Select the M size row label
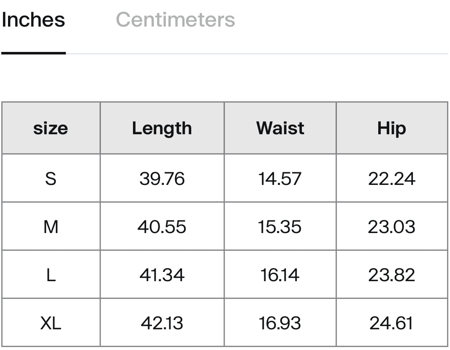450x350 pixels. click(51, 227)
